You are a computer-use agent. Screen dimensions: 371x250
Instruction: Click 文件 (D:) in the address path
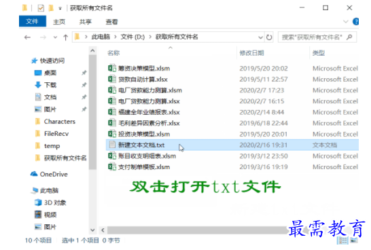tap(132, 37)
